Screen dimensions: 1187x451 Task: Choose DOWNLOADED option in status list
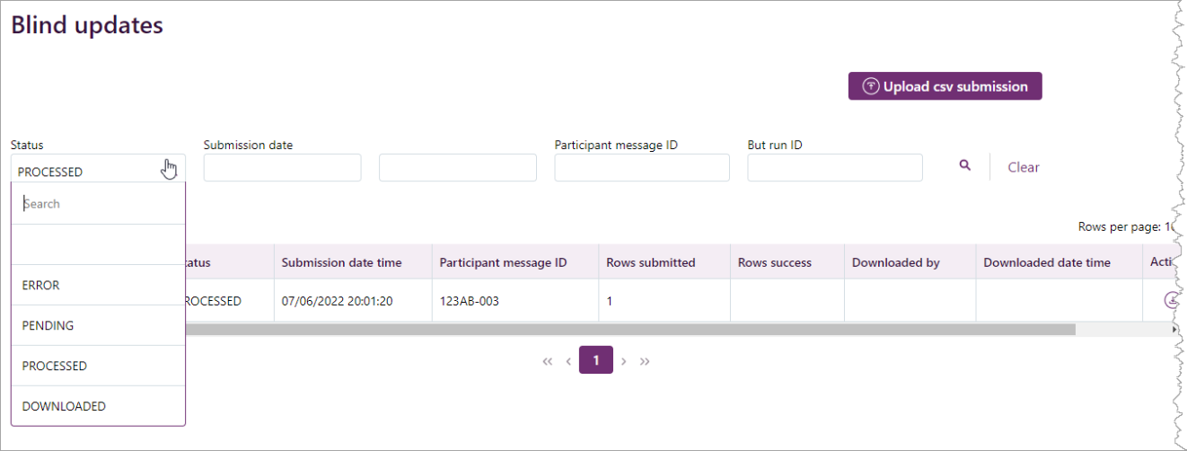tap(98, 406)
